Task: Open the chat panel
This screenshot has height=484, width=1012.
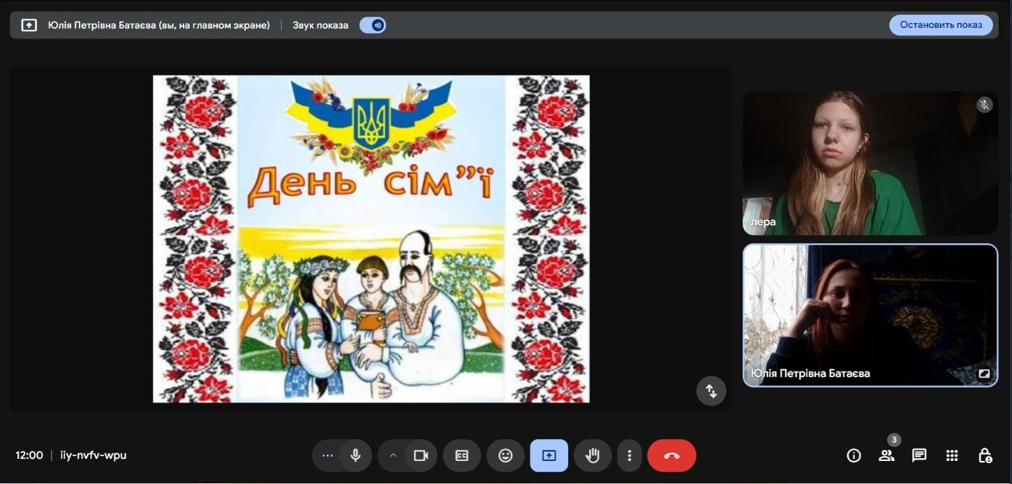Action: click(x=919, y=455)
